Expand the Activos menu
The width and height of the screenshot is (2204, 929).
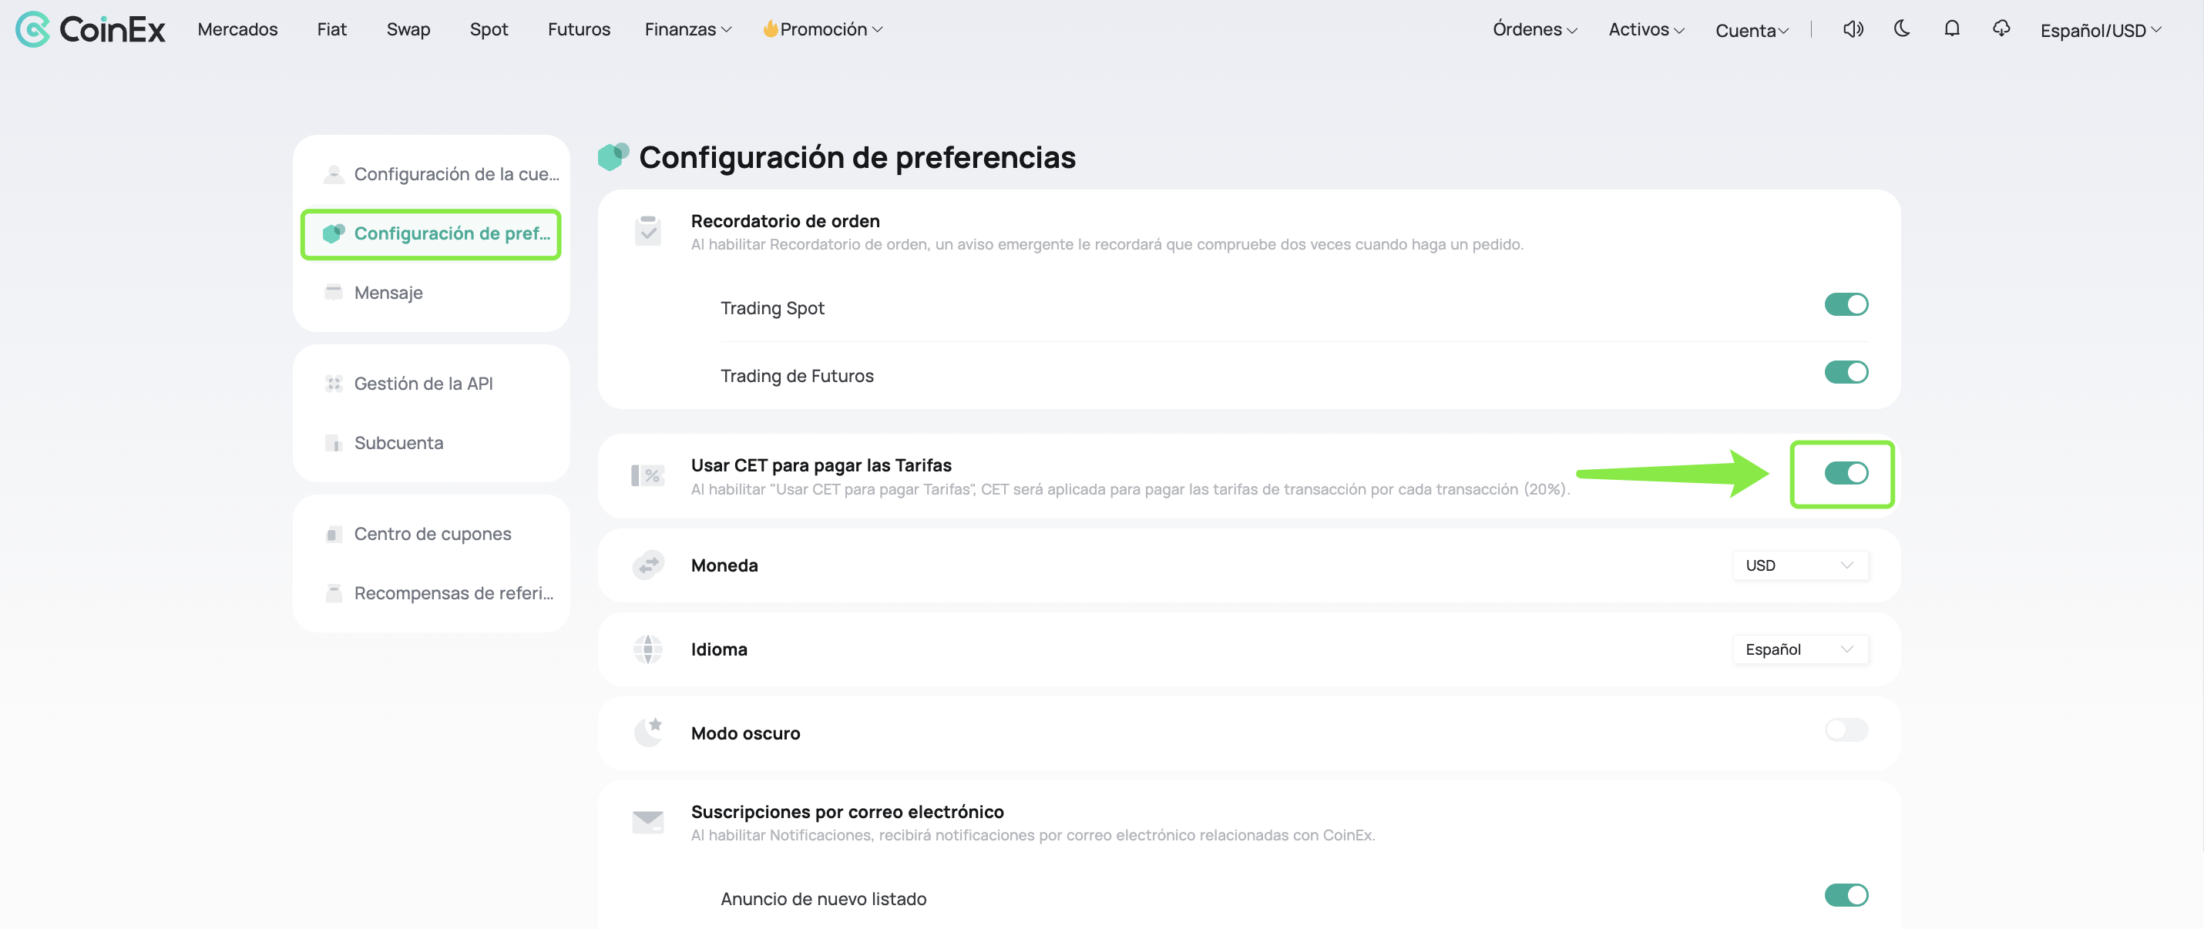[x=1646, y=29]
